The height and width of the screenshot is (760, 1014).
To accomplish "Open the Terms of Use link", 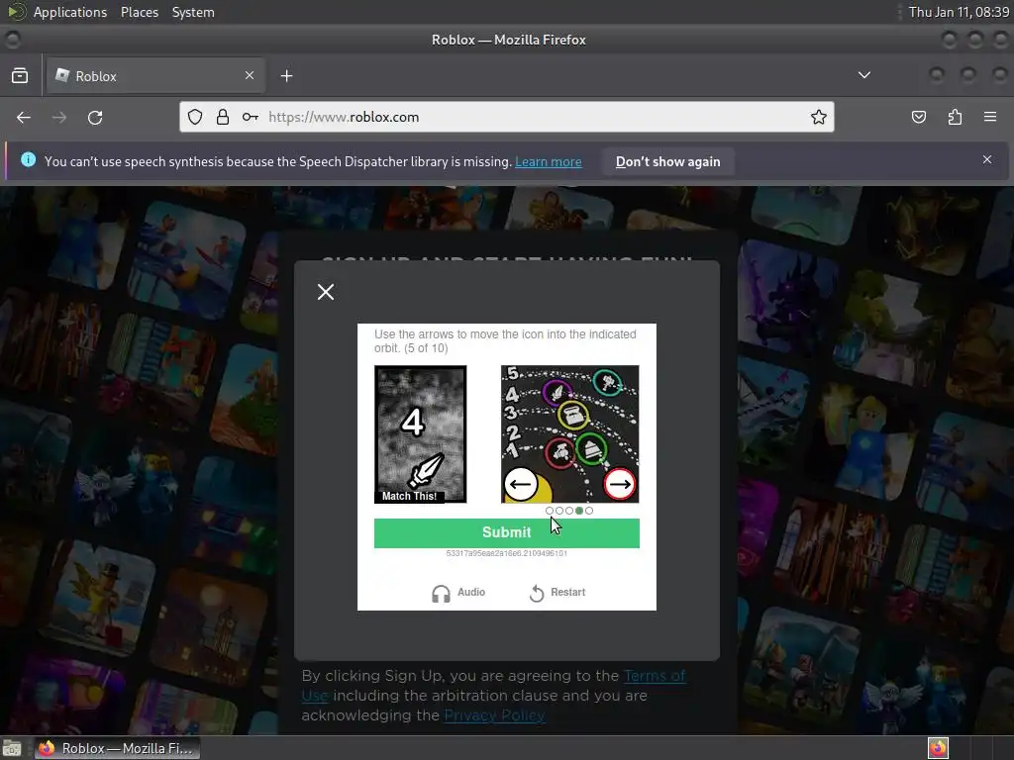I will [x=656, y=676].
